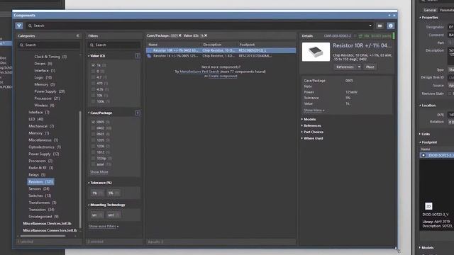Open the panel options menu icon
This screenshot has height=255, width=454.
click(x=380, y=25)
